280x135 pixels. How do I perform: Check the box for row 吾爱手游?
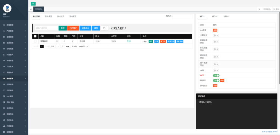35,41
